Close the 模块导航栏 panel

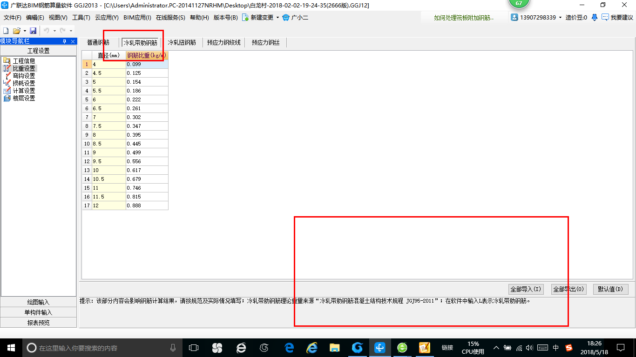(73, 41)
